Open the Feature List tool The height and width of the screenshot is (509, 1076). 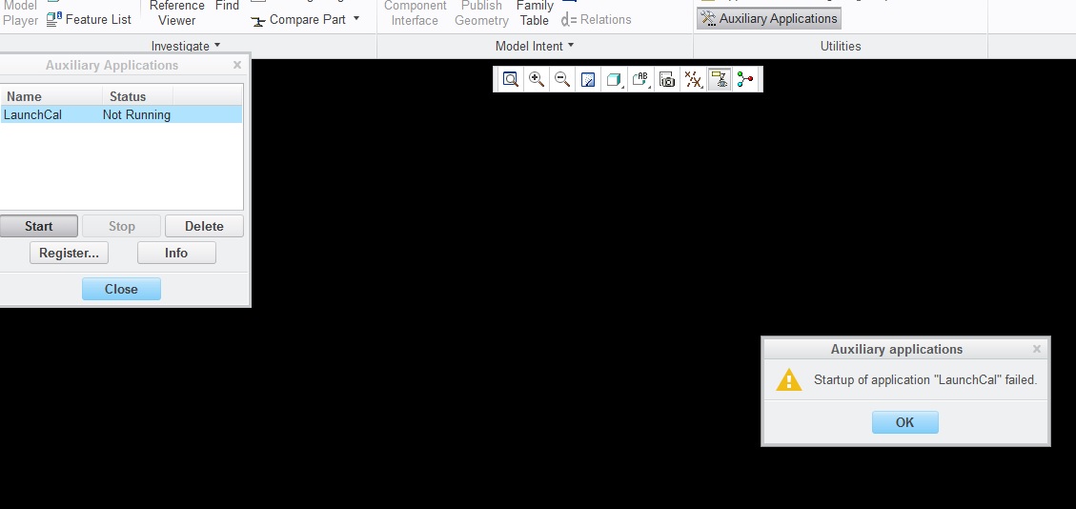[89, 19]
